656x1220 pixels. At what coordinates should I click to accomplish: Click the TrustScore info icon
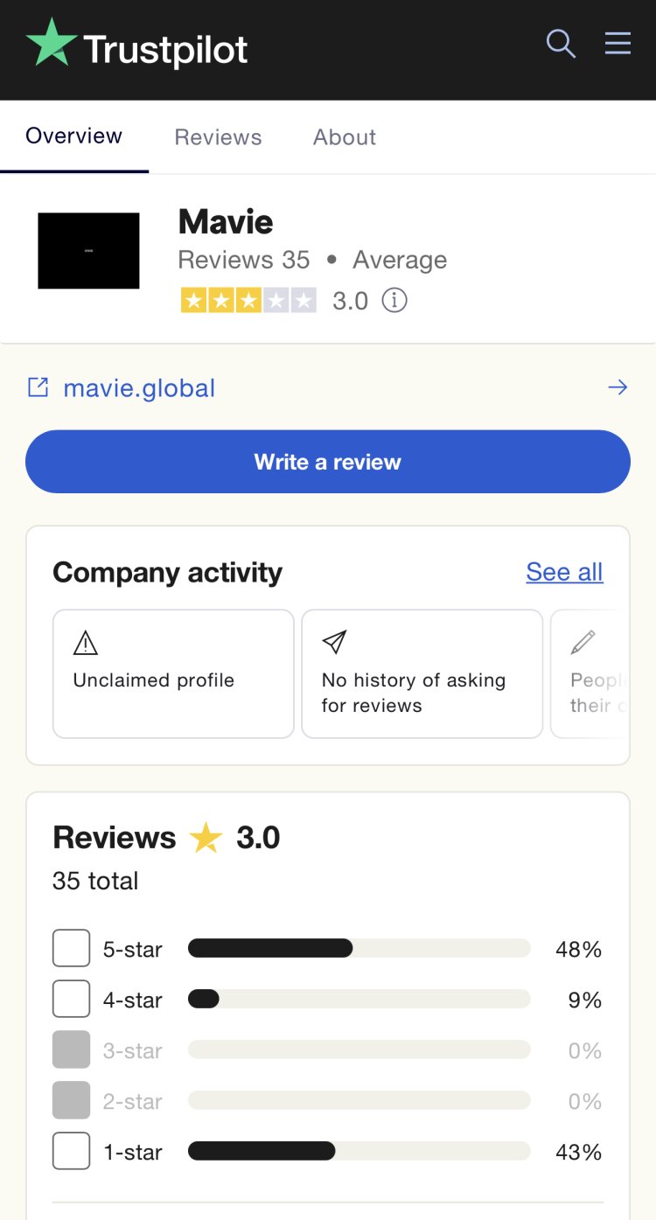[394, 301]
